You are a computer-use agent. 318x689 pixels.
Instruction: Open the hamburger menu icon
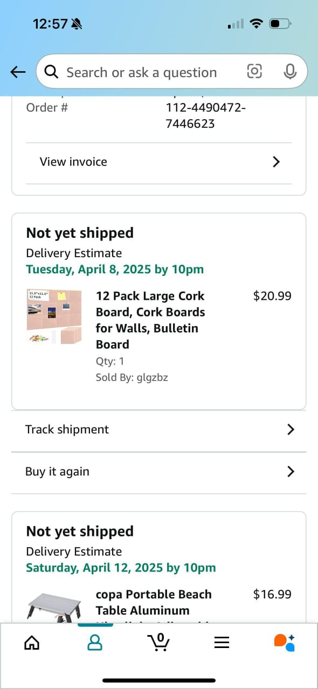(222, 643)
